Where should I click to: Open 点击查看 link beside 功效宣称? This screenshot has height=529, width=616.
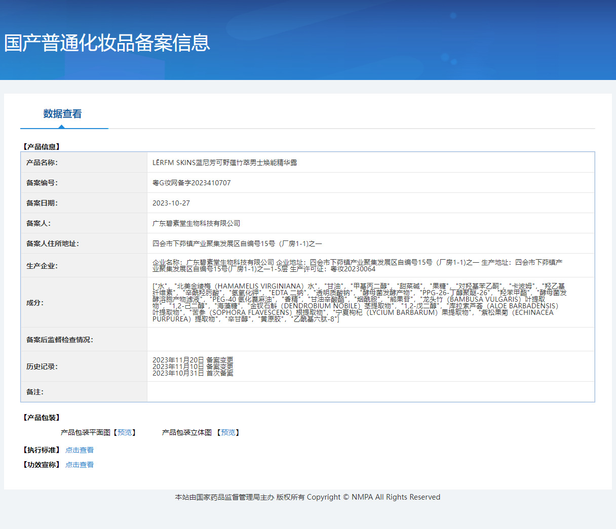[80, 465]
